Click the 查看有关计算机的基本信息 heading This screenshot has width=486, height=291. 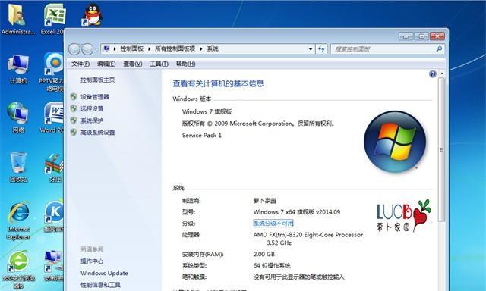[x=218, y=83]
